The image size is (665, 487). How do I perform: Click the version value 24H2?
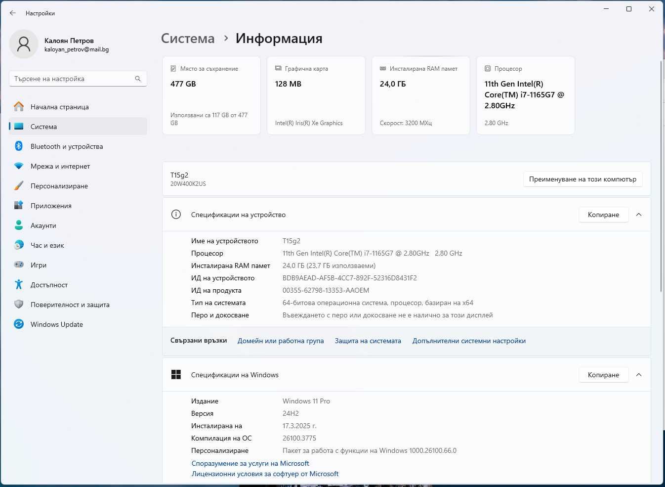click(x=291, y=413)
